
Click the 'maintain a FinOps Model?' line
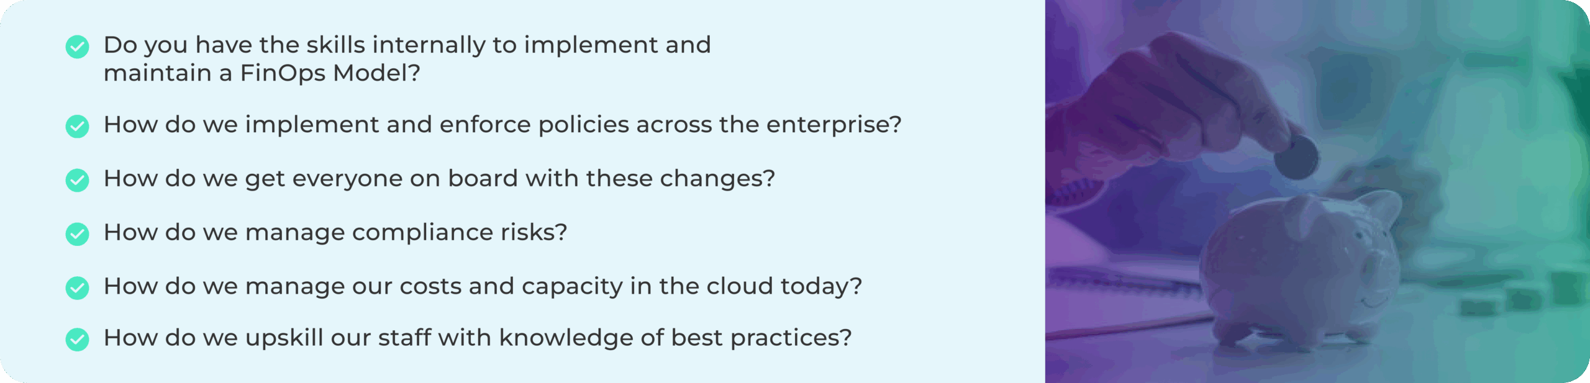click(x=261, y=73)
